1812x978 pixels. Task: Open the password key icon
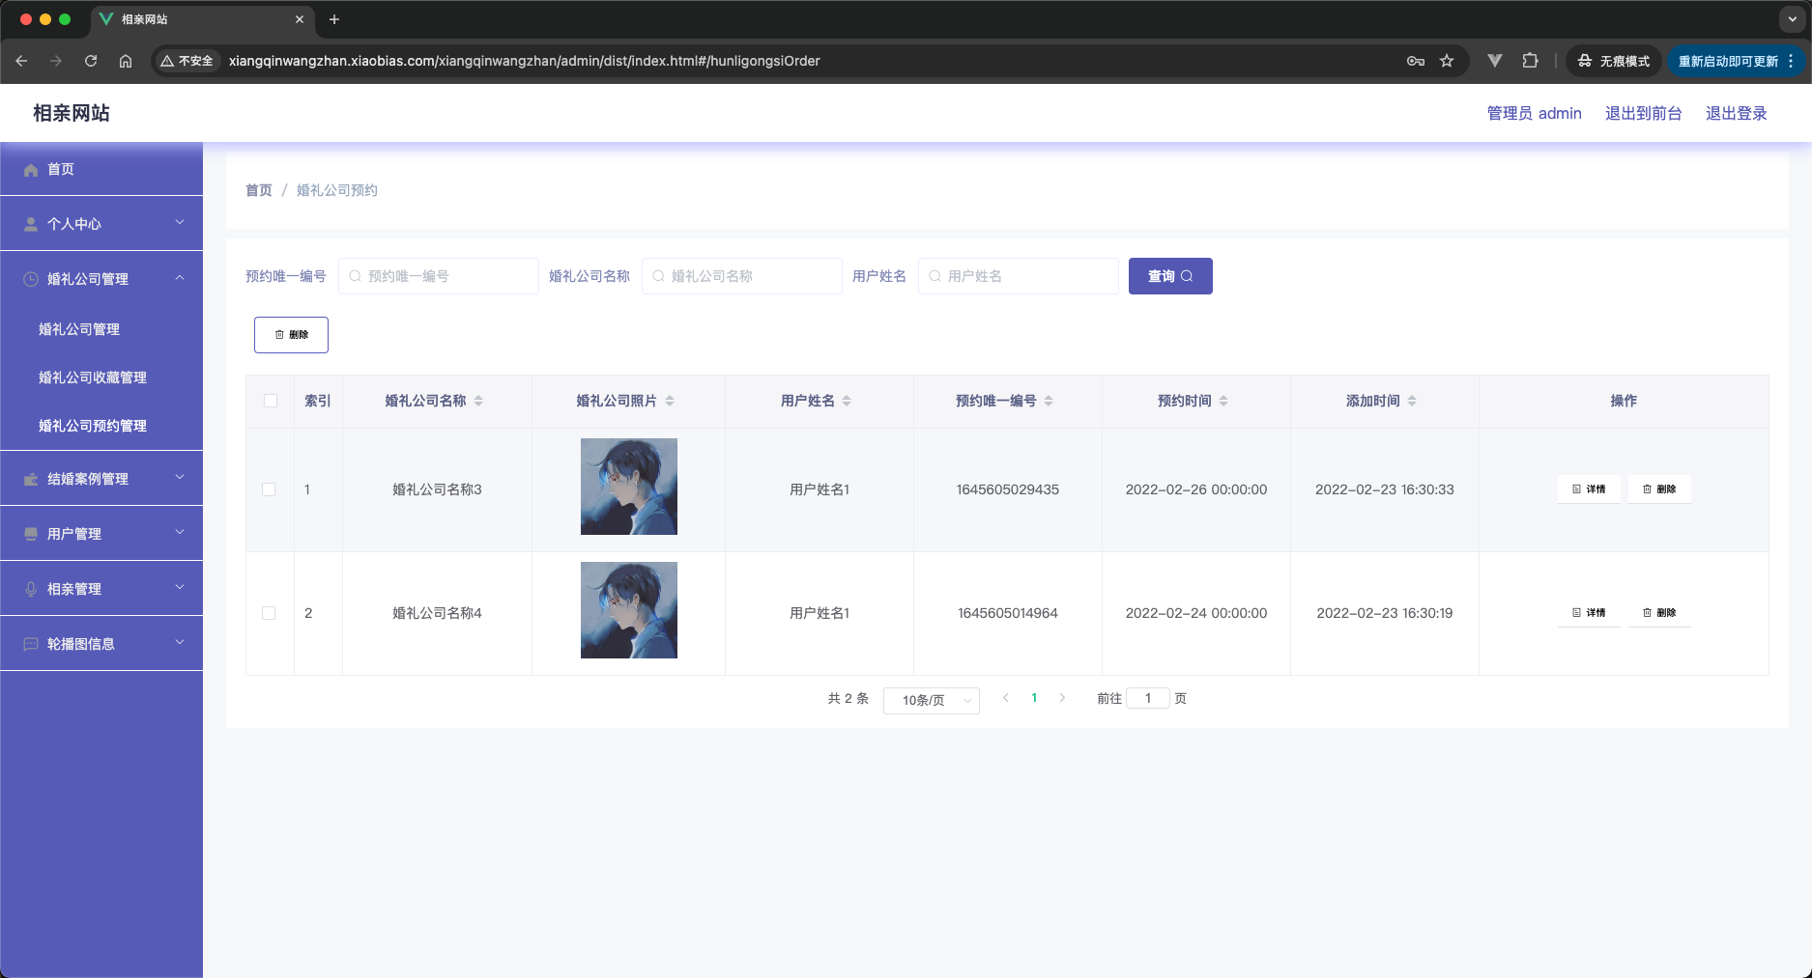pos(1416,61)
